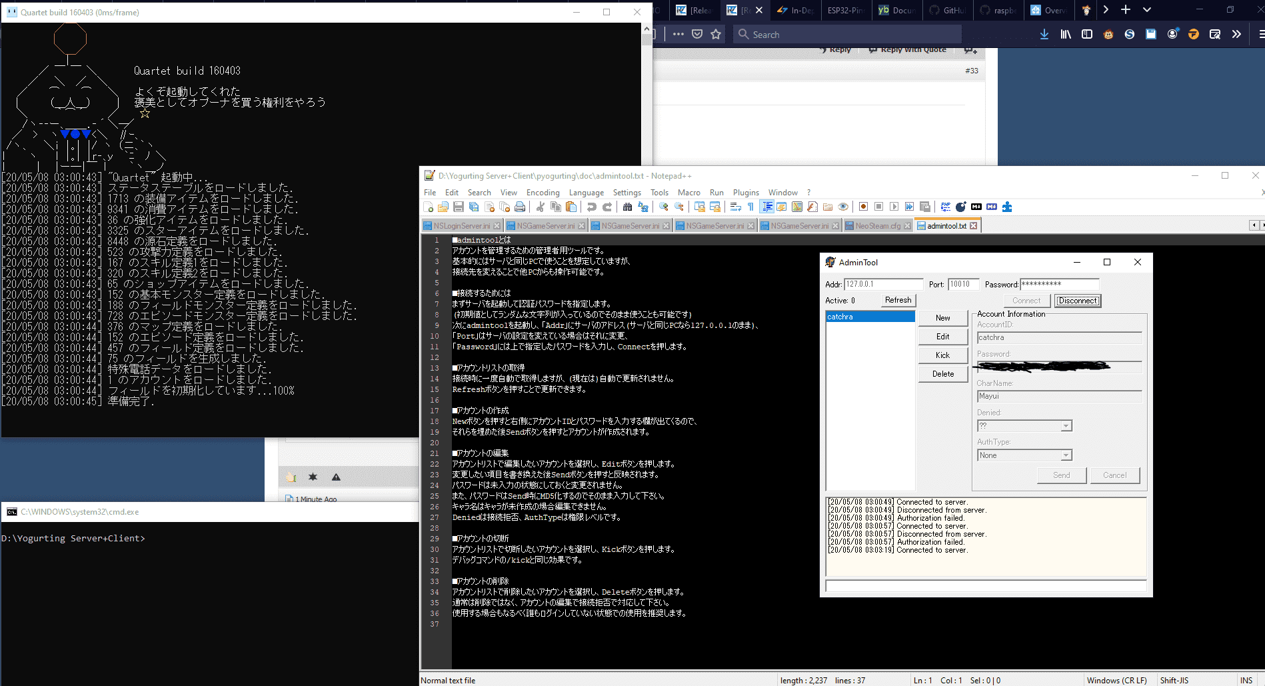The image size is (1265, 686).
Task: Open the Denied dropdown in AdminTool
Action: coord(1066,426)
